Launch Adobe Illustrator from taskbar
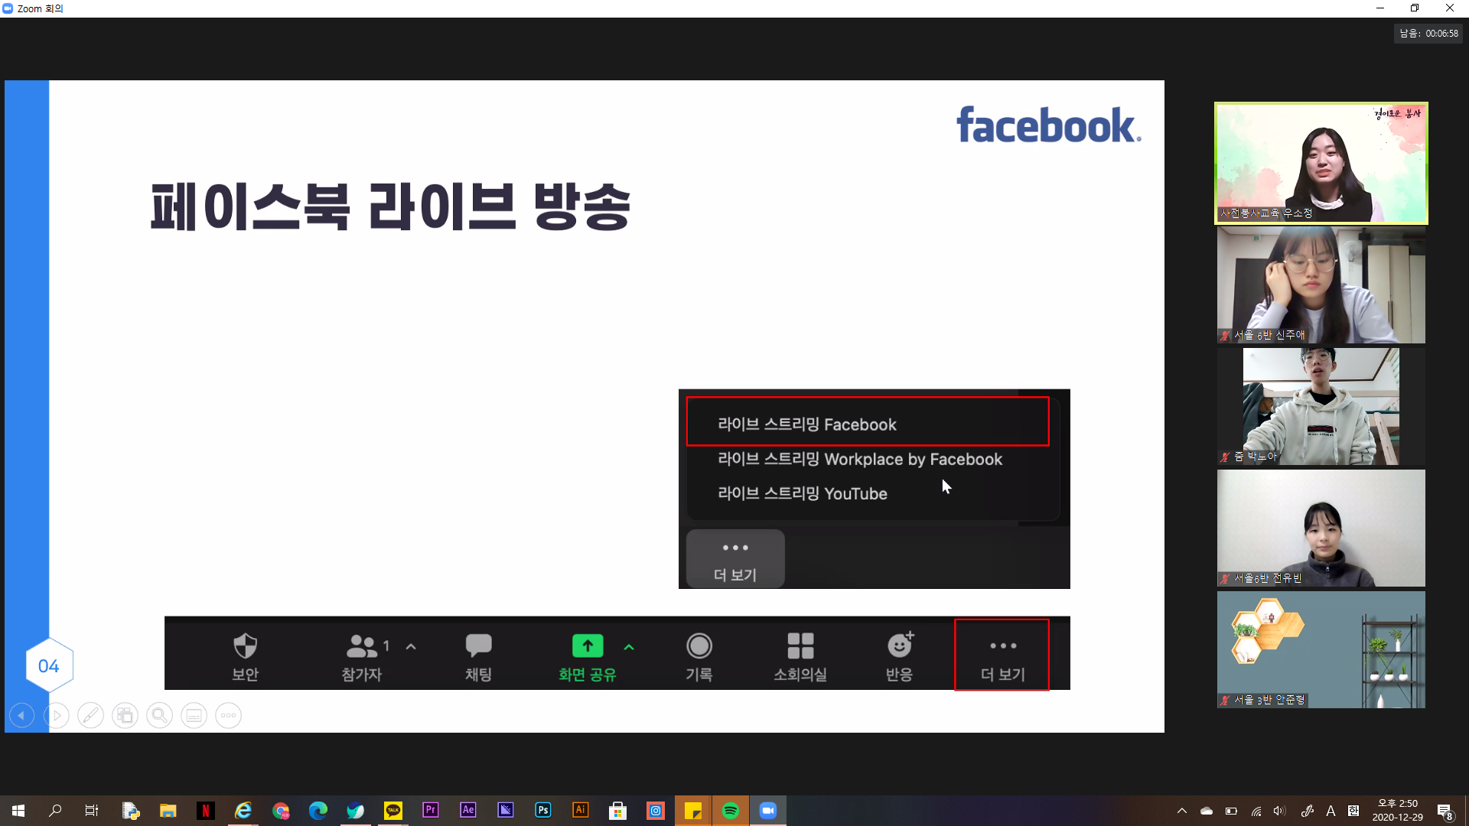 tap(581, 811)
